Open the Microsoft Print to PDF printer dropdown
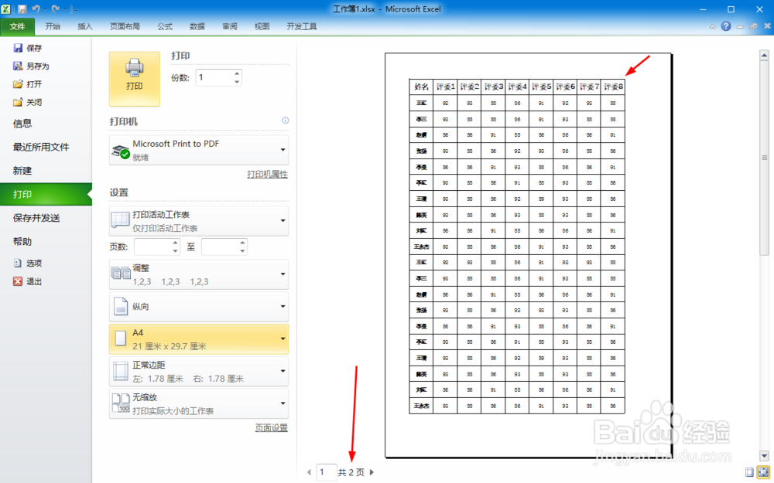The width and height of the screenshot is (774, 483). (199, 150)
